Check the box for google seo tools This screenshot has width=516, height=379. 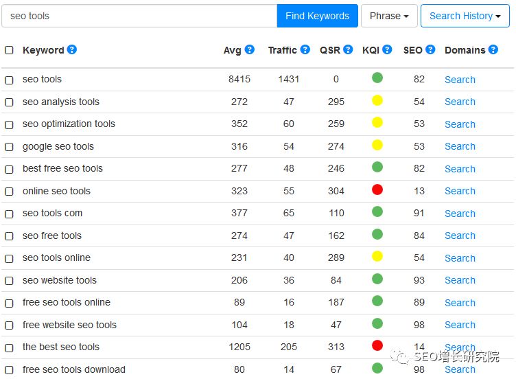9,147
